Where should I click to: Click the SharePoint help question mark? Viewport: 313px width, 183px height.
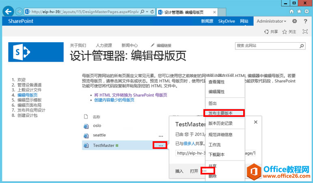(305, 21)
